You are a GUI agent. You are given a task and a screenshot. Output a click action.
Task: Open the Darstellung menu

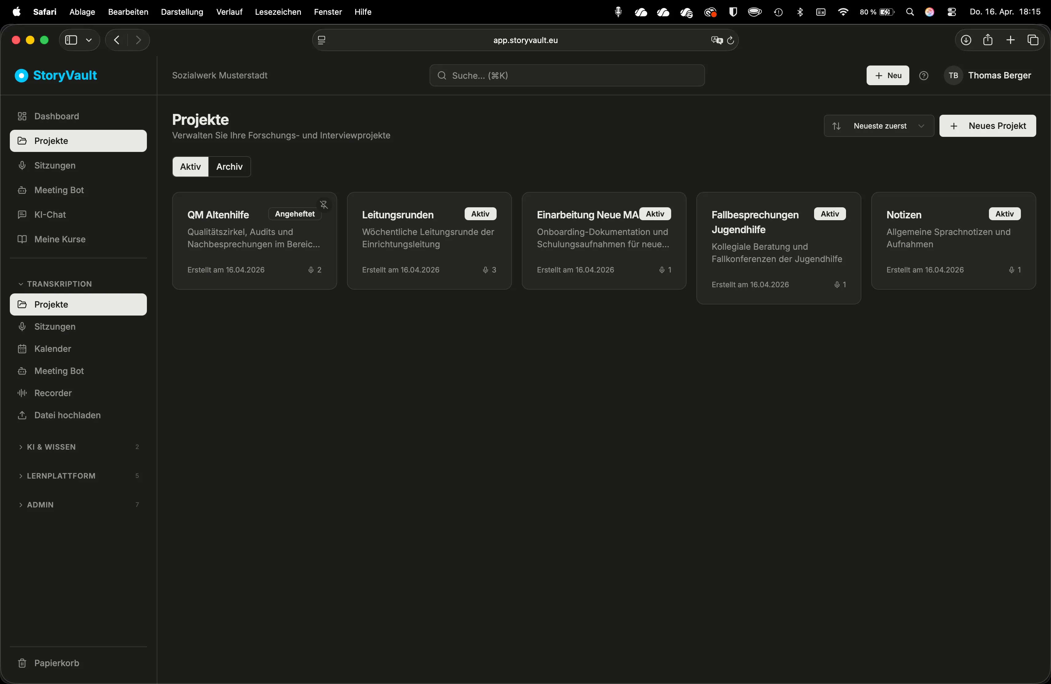click(182, 12)
